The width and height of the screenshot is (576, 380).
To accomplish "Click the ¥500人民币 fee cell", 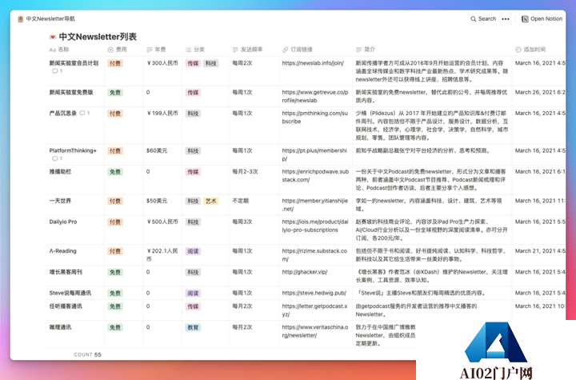I will (162, 222).
